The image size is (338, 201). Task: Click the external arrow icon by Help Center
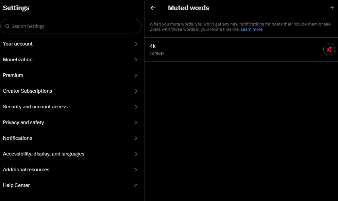pyautogui.click(x=136, y=186)
